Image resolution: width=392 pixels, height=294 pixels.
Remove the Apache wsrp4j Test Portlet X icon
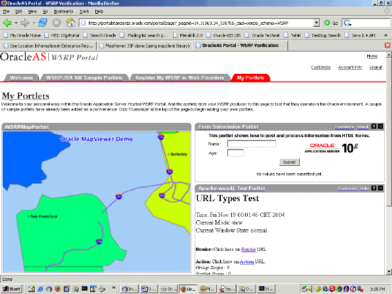[x=380, y=188]
